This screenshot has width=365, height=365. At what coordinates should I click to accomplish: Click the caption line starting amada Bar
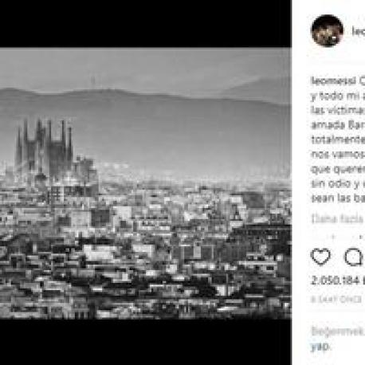tap(338, 125)
